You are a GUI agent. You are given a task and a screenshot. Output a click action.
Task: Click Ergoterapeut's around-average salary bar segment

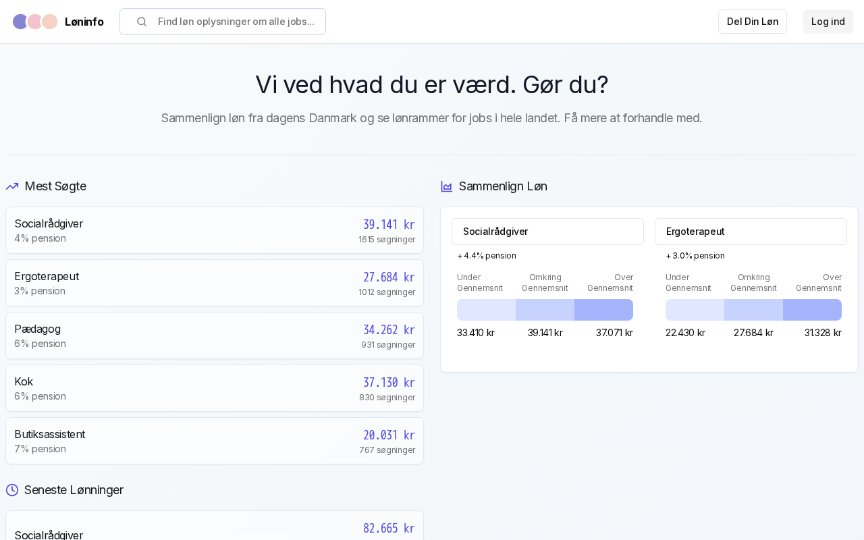point(753,310)
